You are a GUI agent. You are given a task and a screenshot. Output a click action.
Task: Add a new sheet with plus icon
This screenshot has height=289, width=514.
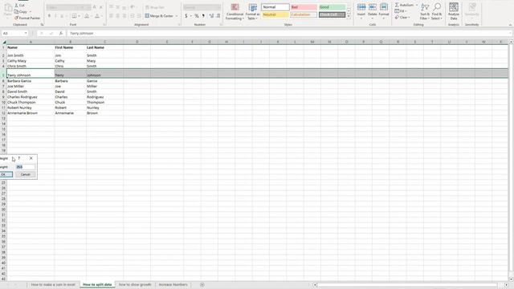pyautogui.click(x=202, y=285)
